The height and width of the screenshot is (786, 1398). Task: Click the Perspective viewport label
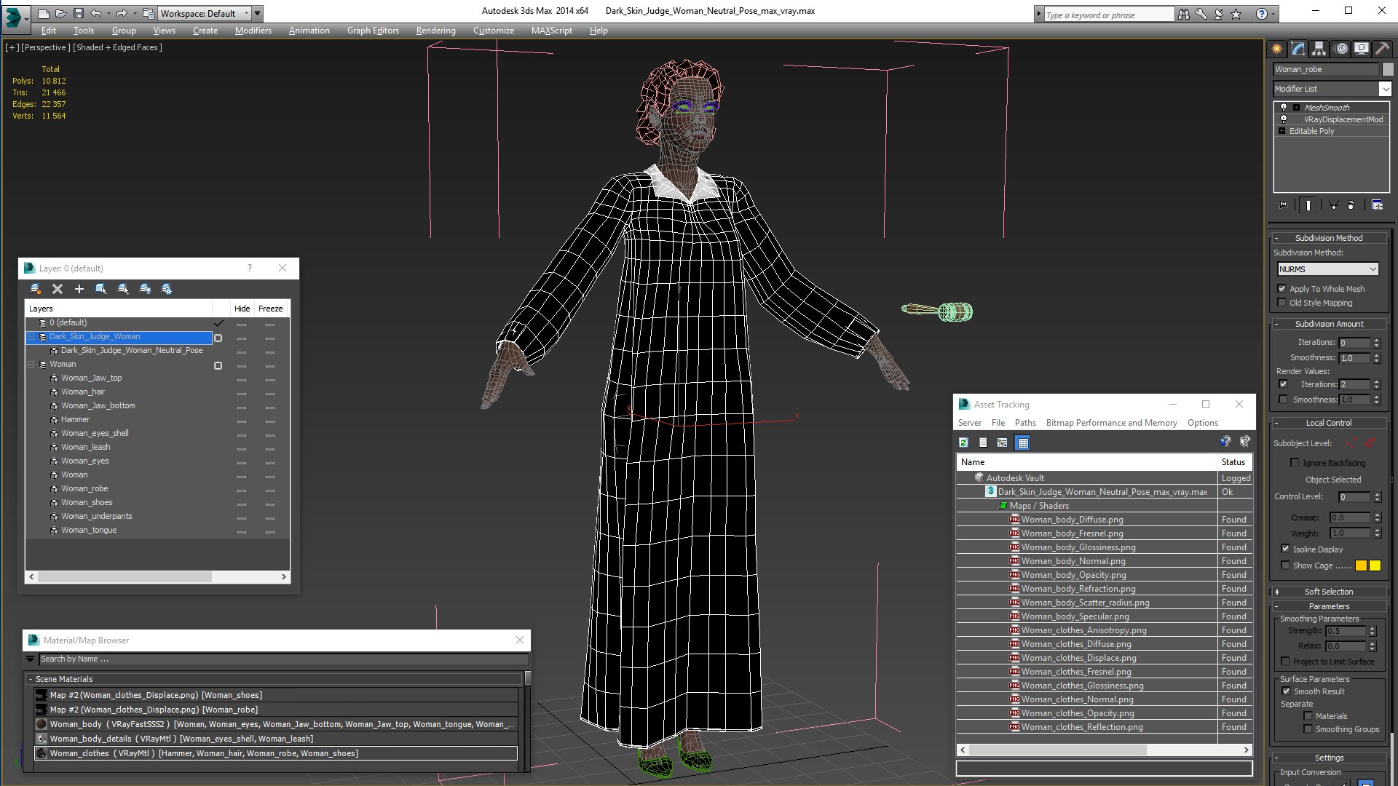click(46, 47)
